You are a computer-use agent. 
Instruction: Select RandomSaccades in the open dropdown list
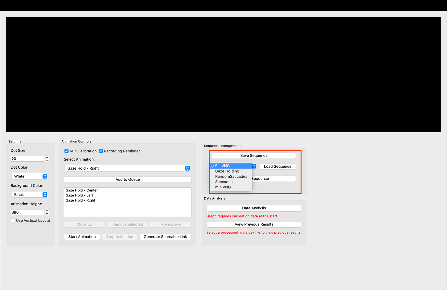pos(231,176)
